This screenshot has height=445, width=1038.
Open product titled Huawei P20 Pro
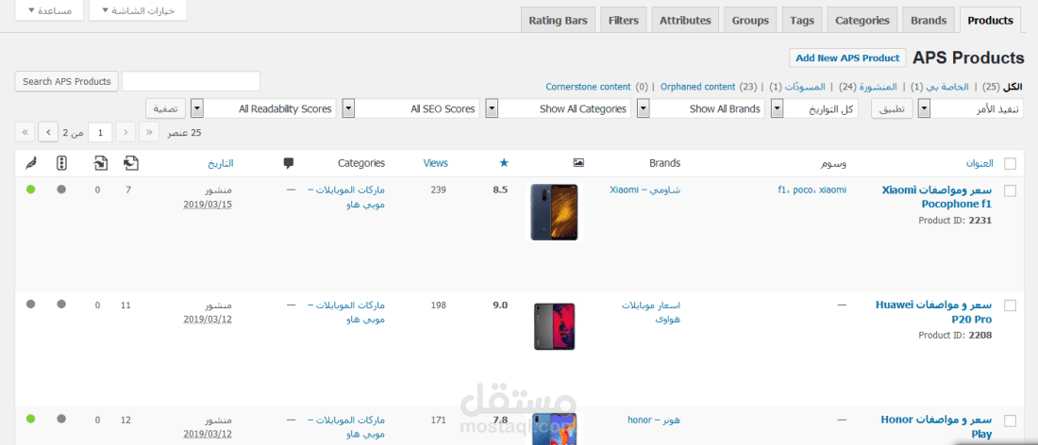pyautogui.click(x=933, y=311)
